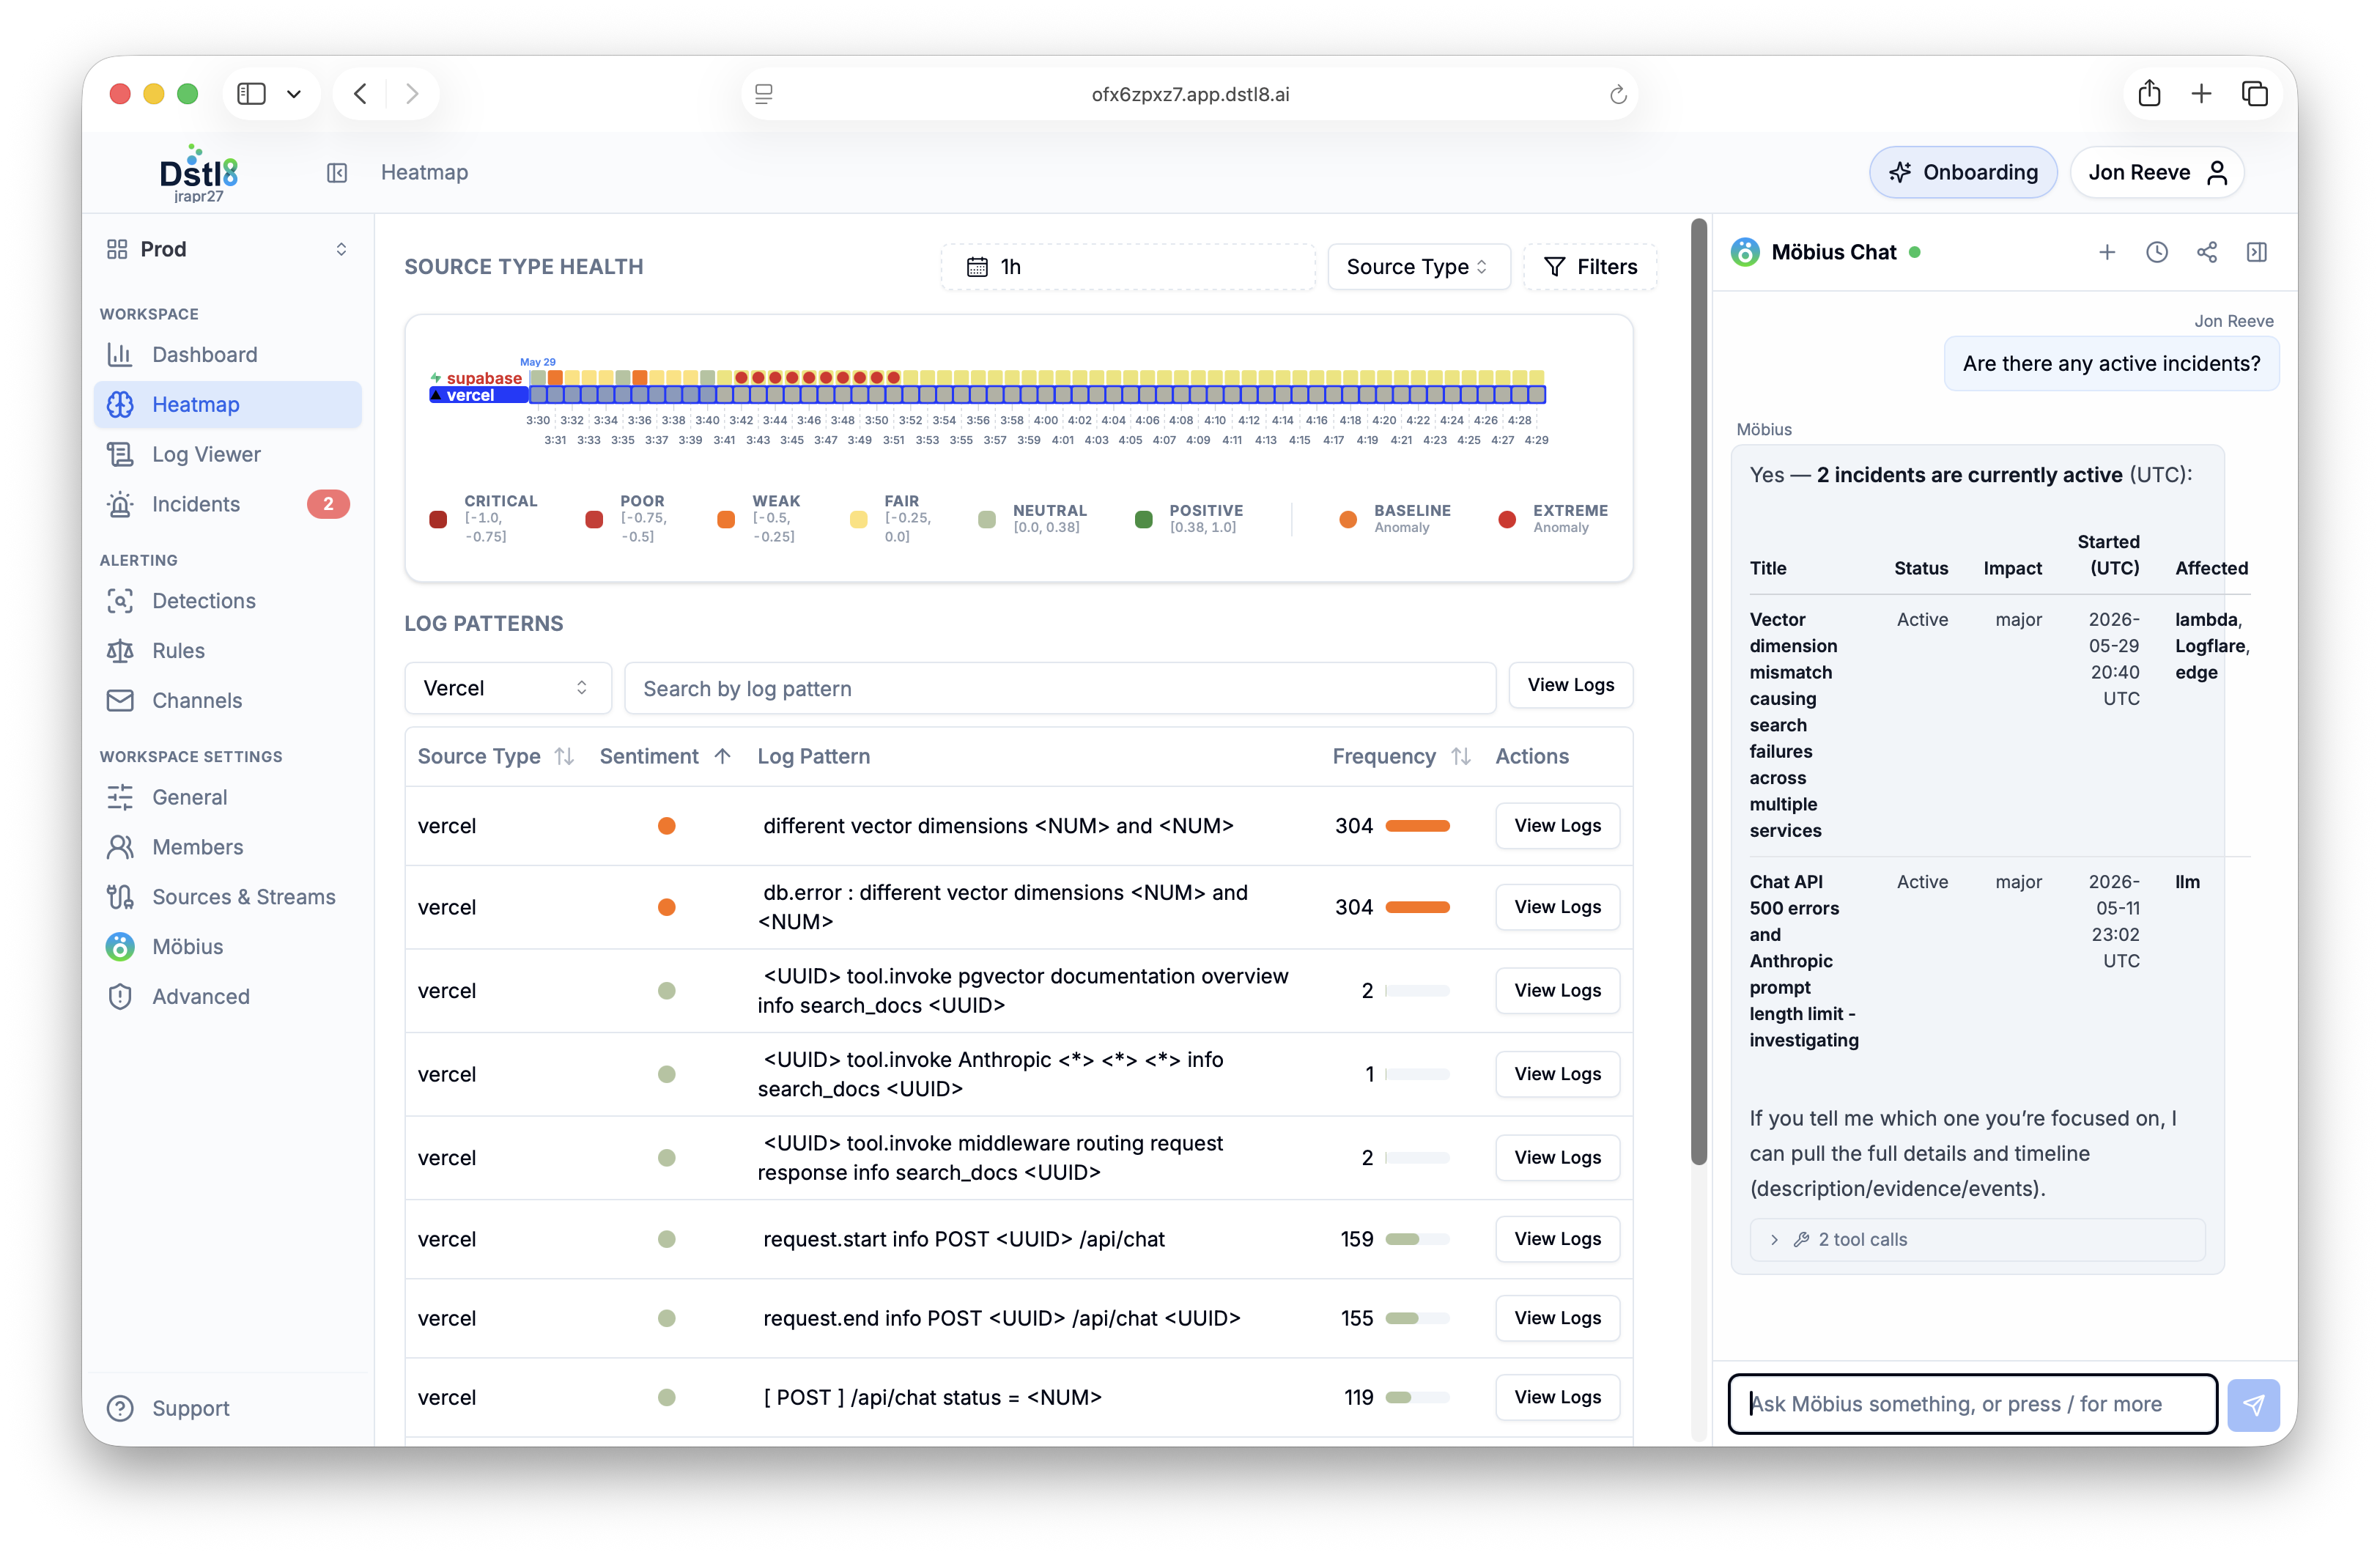This screenshot has width=2380, height=1555.
Task: Collapse the app sidebar panel icon
Action: coord(337,173)
